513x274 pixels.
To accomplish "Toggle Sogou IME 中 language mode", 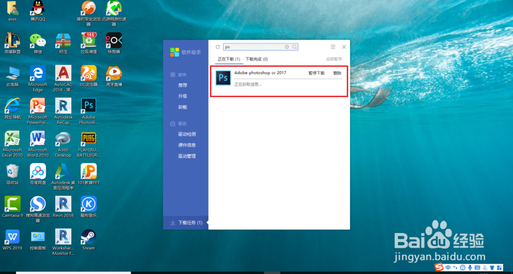I will tap(448, 267).
